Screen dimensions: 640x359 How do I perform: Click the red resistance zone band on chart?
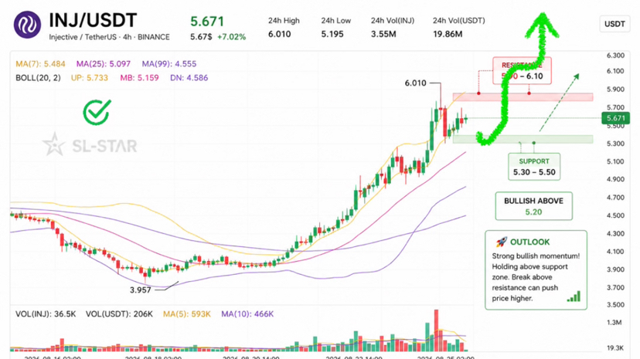pos(523,97)
